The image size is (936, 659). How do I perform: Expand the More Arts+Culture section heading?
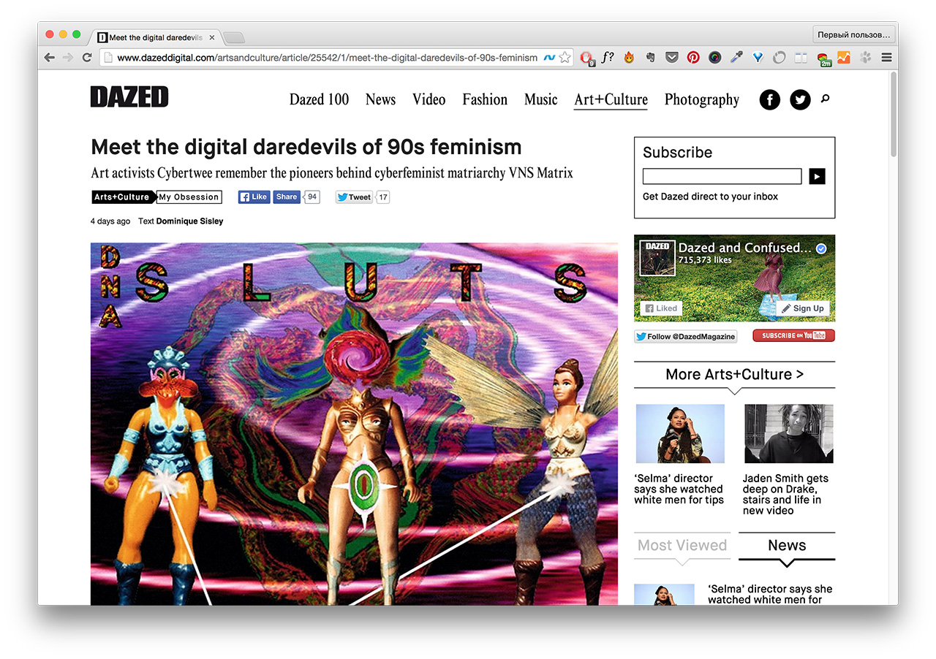click(734, 374)
